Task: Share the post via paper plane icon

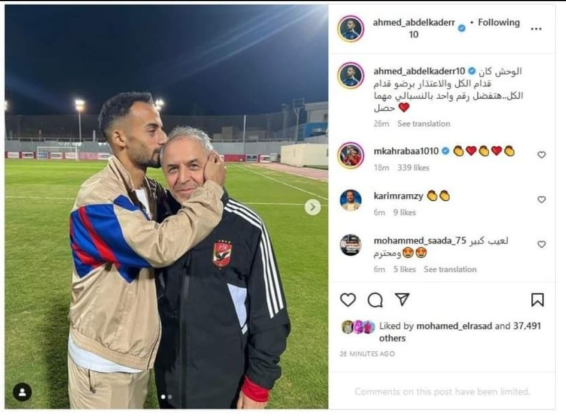Action: point(402,300)
